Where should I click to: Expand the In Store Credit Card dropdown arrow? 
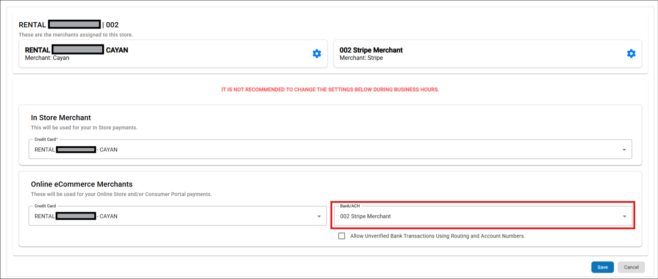[624, 150]
